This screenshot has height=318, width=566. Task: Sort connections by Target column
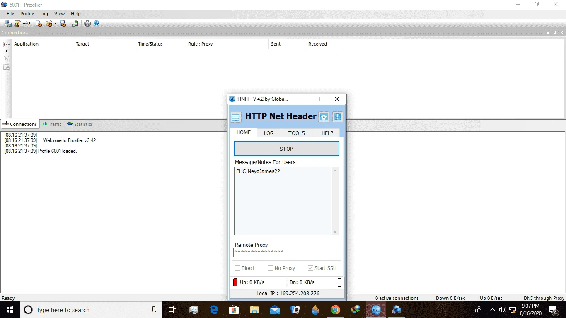[x=105, y=44]
